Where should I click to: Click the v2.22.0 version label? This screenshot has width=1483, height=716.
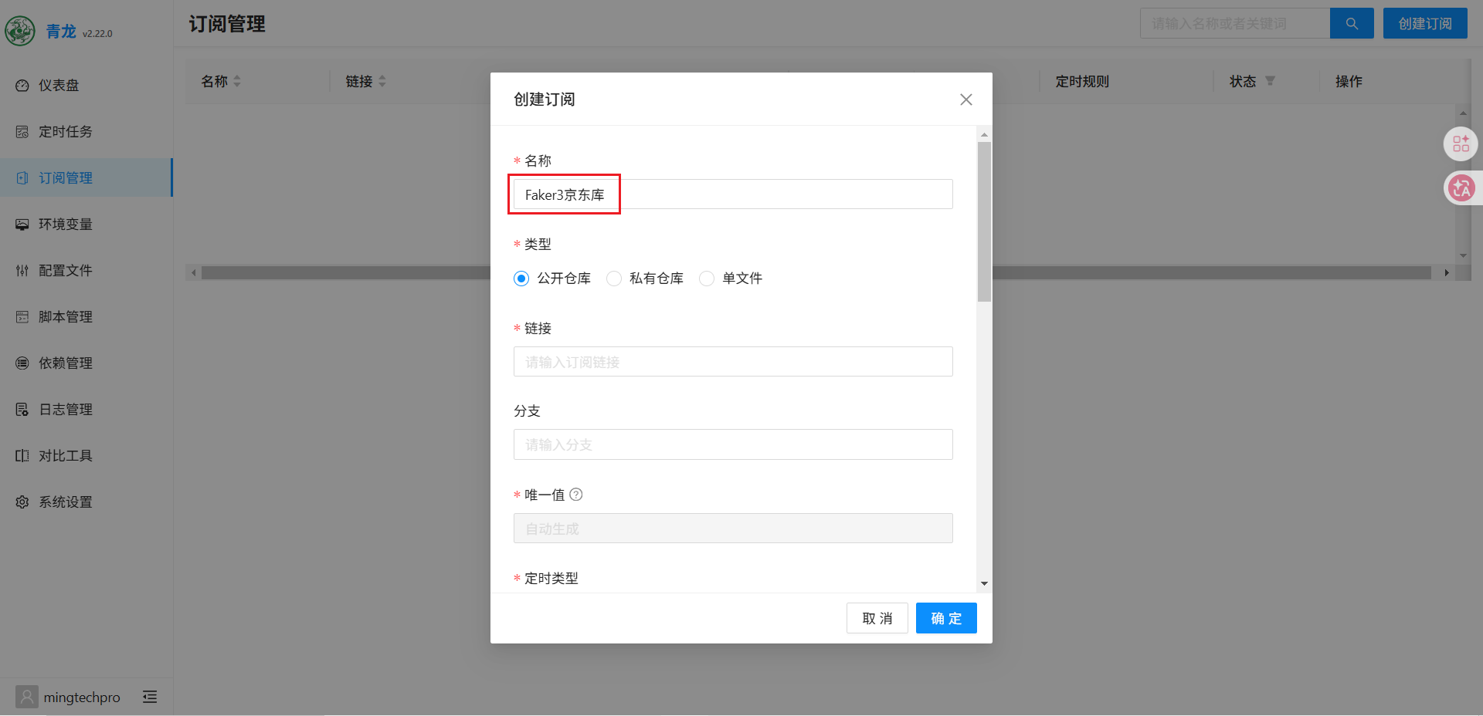(97, 34)
